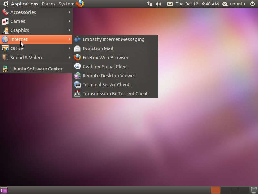Click the Internet globe icon
Image resolution: width=258 pixels, height=194 pixels.
5,39
